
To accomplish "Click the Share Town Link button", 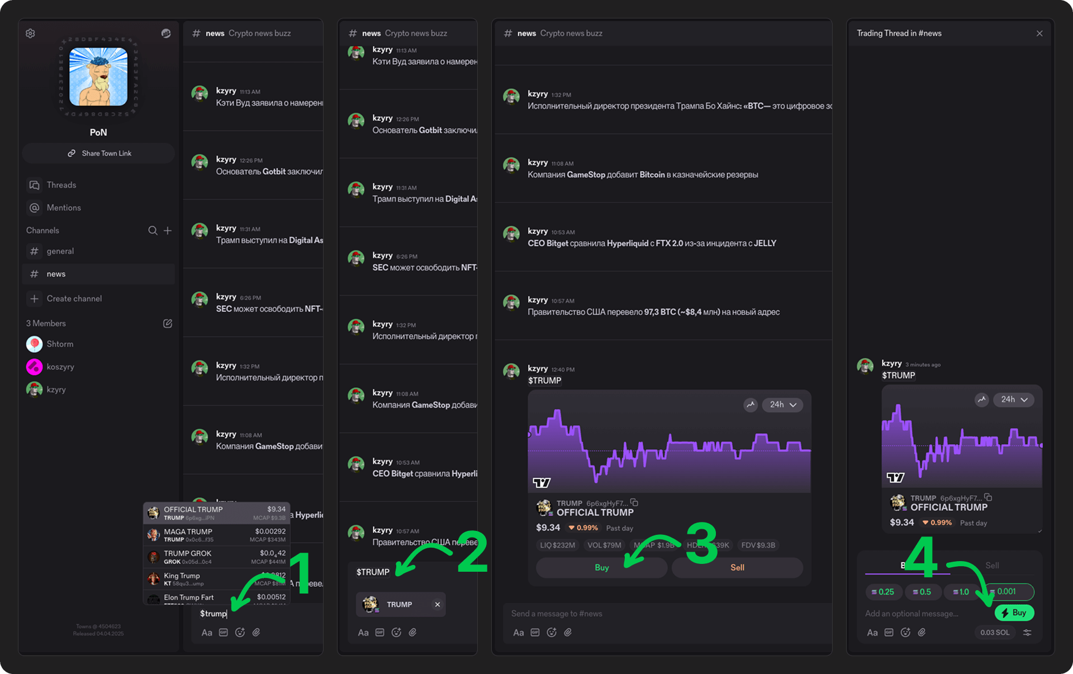I will pyautogui.click(x=98, y=153).
